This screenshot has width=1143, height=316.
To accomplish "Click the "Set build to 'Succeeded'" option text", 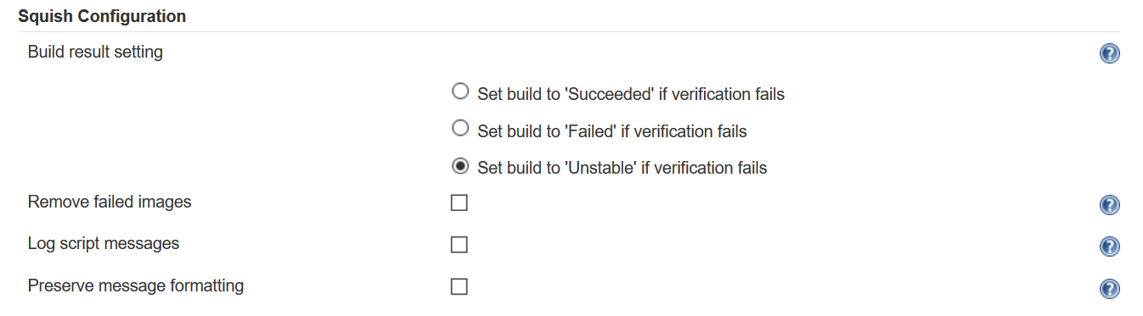I will pos(631,94).
